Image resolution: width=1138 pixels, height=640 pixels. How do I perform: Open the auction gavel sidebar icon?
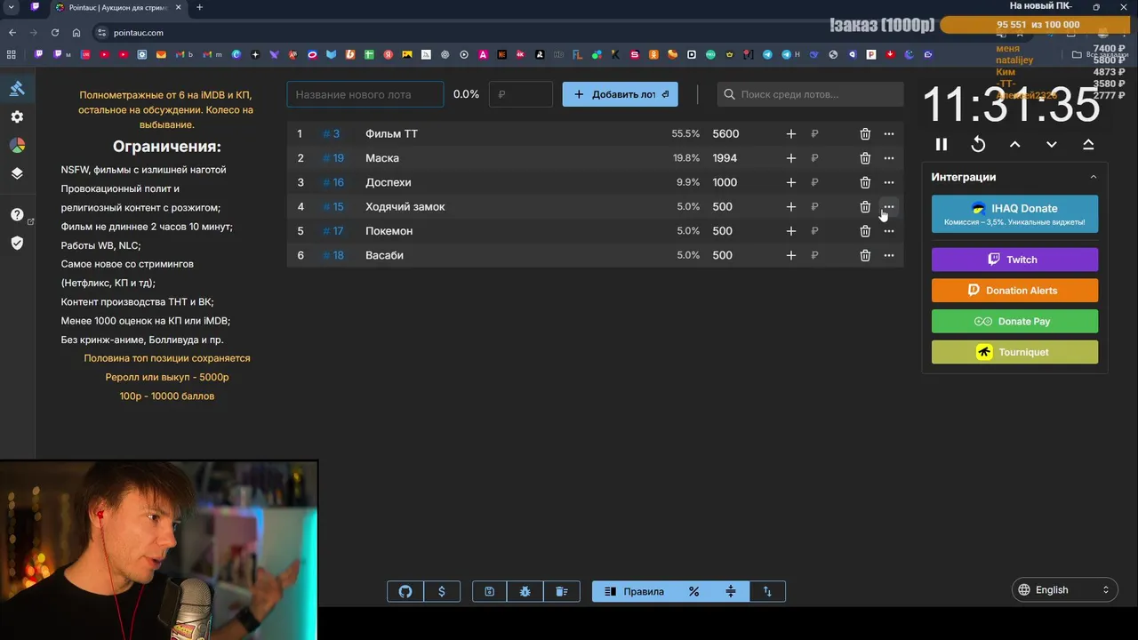tap(17, 88)
